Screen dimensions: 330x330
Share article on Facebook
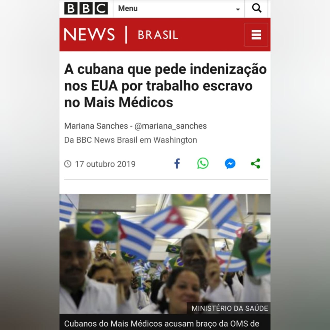click(177, 164)
